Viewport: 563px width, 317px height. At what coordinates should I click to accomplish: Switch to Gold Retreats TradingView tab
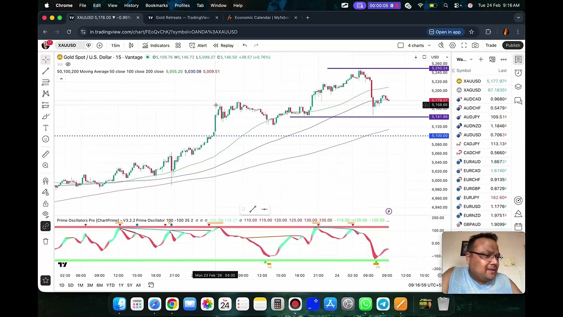click(183, 18)
